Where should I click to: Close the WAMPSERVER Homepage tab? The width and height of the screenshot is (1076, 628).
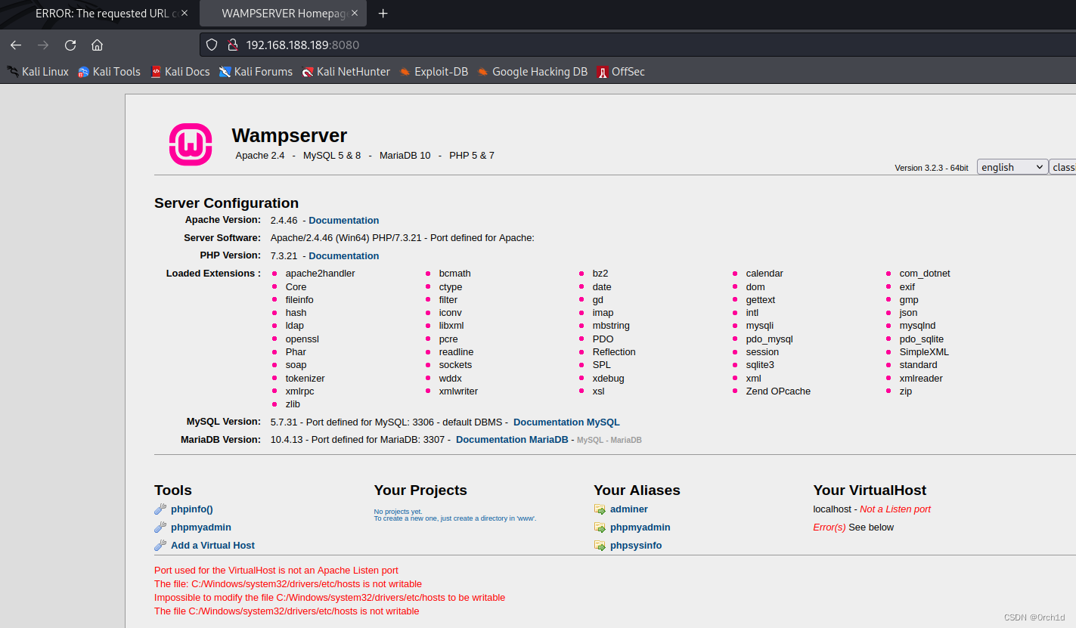(355, 14)
